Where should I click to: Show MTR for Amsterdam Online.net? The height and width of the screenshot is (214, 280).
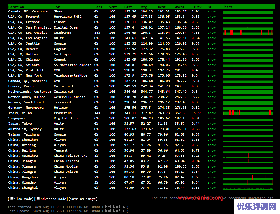212,92
